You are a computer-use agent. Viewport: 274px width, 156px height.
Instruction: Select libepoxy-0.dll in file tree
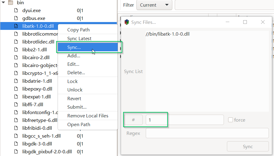(37, 89)
